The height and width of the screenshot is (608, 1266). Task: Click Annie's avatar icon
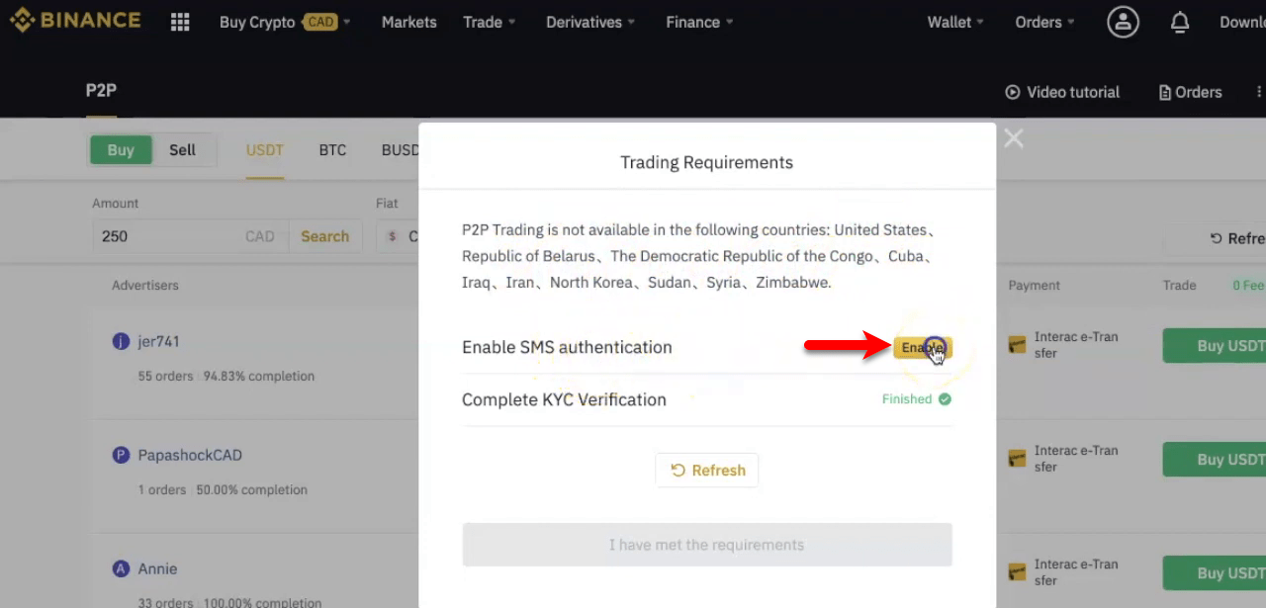(x=121, y=568)
